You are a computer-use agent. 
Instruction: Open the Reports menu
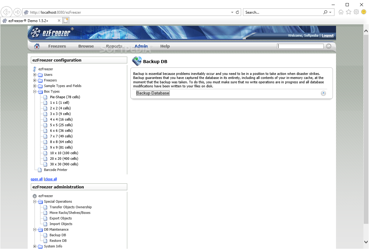(x=114, y=46)
